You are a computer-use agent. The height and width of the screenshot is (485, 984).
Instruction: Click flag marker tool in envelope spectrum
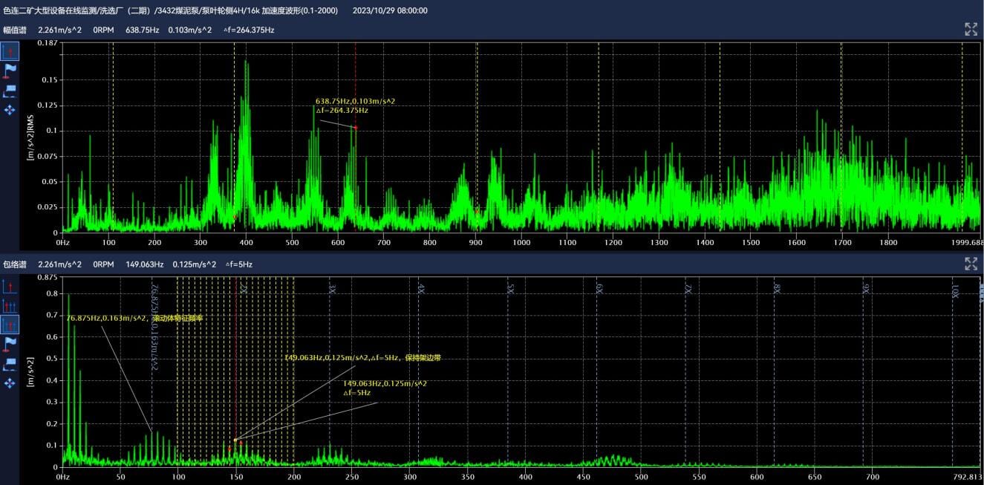pyautogui.click(x=10, y=344)
